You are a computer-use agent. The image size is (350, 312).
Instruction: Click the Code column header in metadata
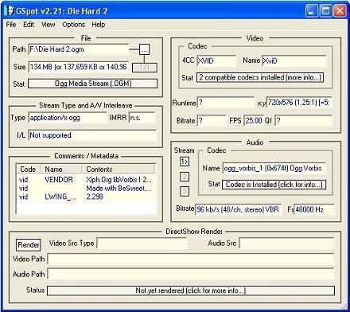click(28, 169)
